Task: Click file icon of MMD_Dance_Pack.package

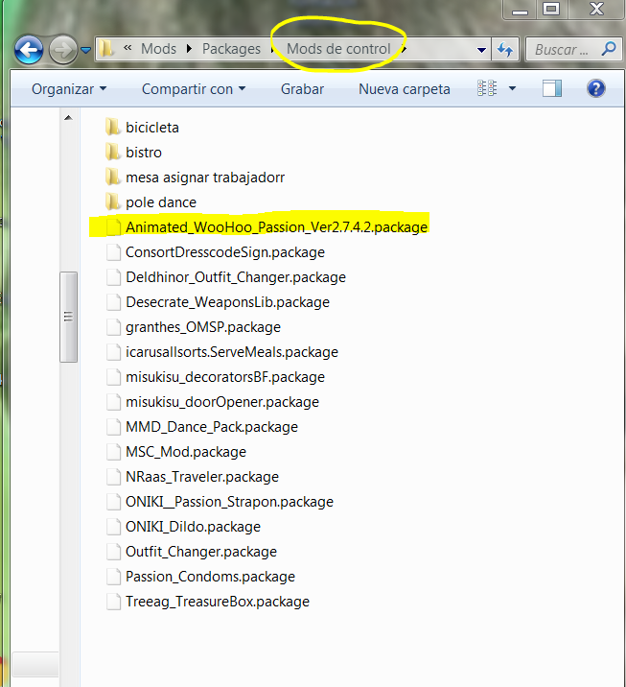Action: 113,427
